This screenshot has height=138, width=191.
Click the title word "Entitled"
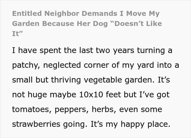pos(27,13)
